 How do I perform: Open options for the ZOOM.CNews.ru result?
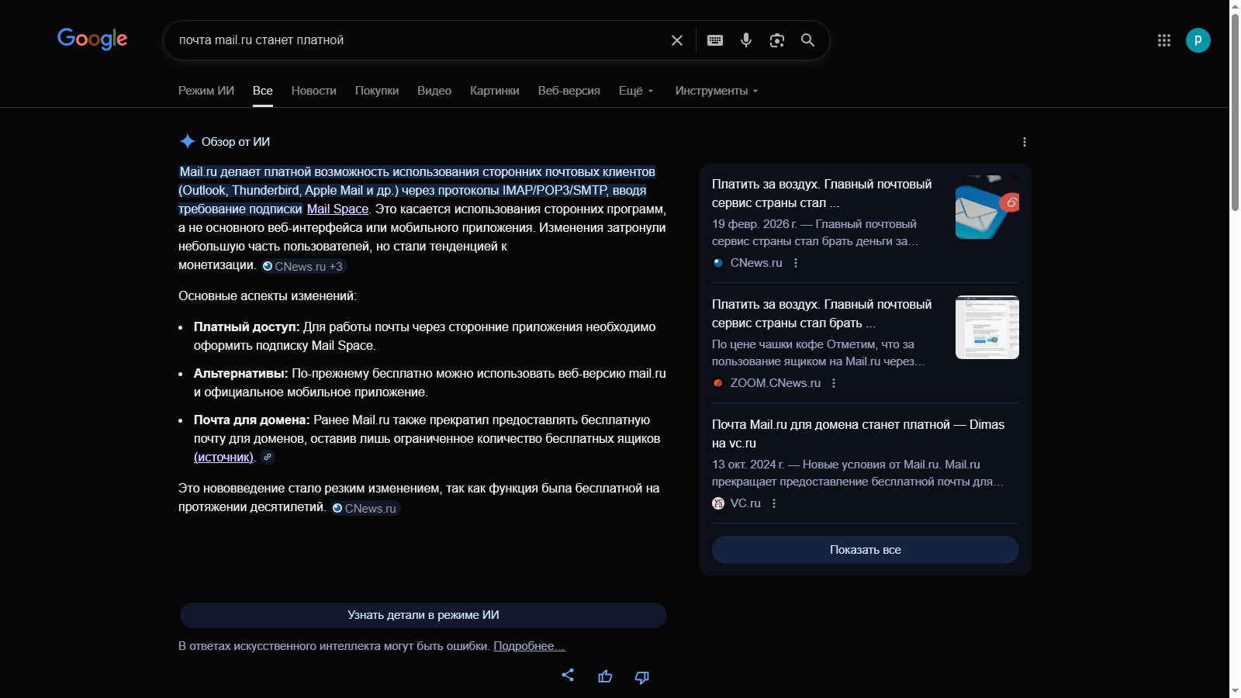(x=834, y=383)
